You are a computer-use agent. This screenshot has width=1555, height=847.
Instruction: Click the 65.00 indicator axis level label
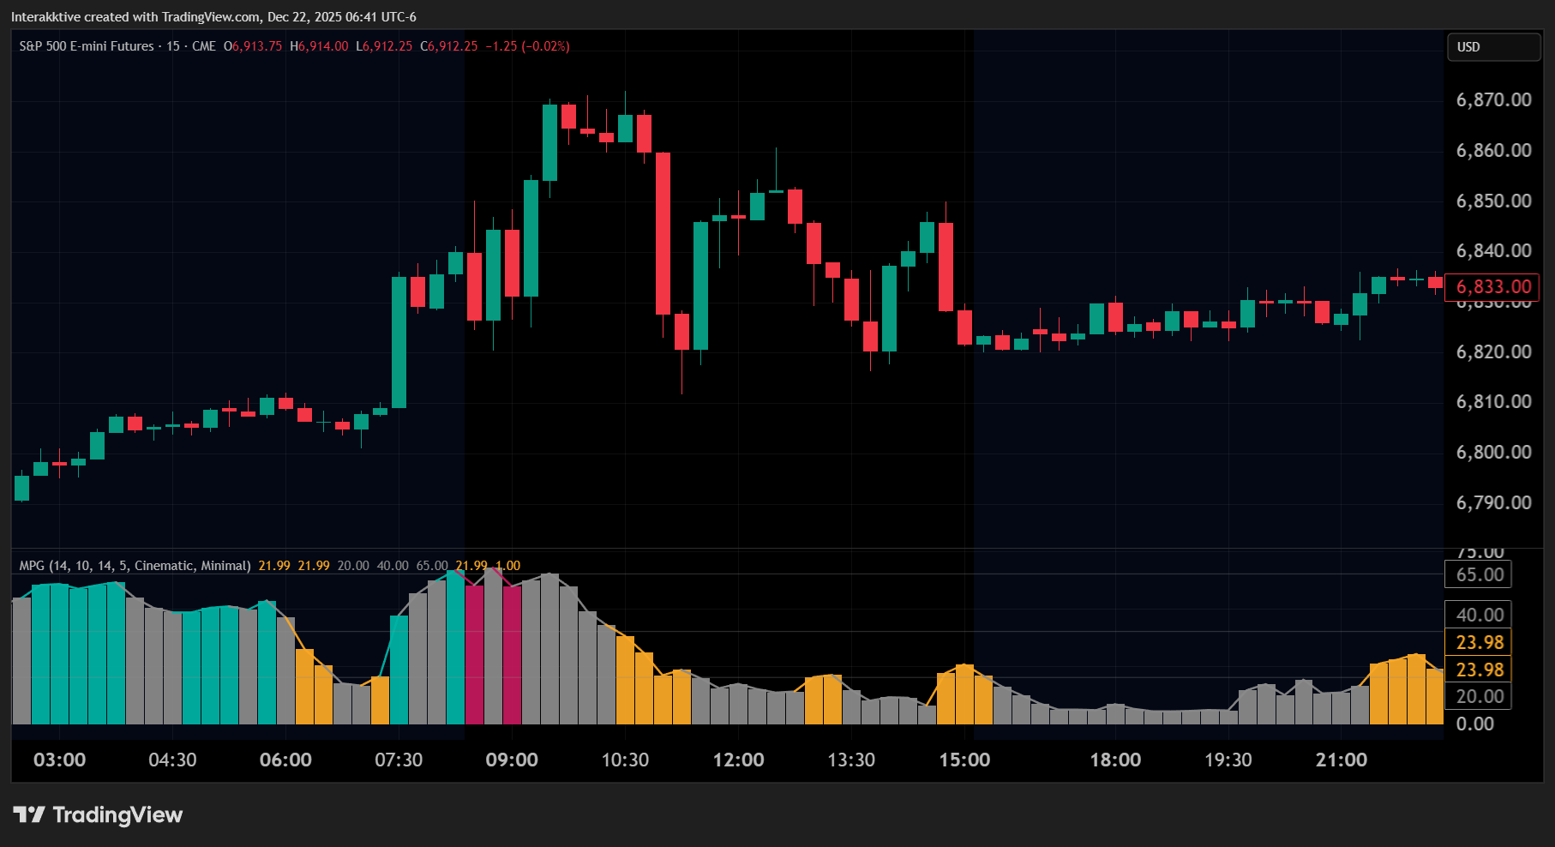pos(1479,574)
